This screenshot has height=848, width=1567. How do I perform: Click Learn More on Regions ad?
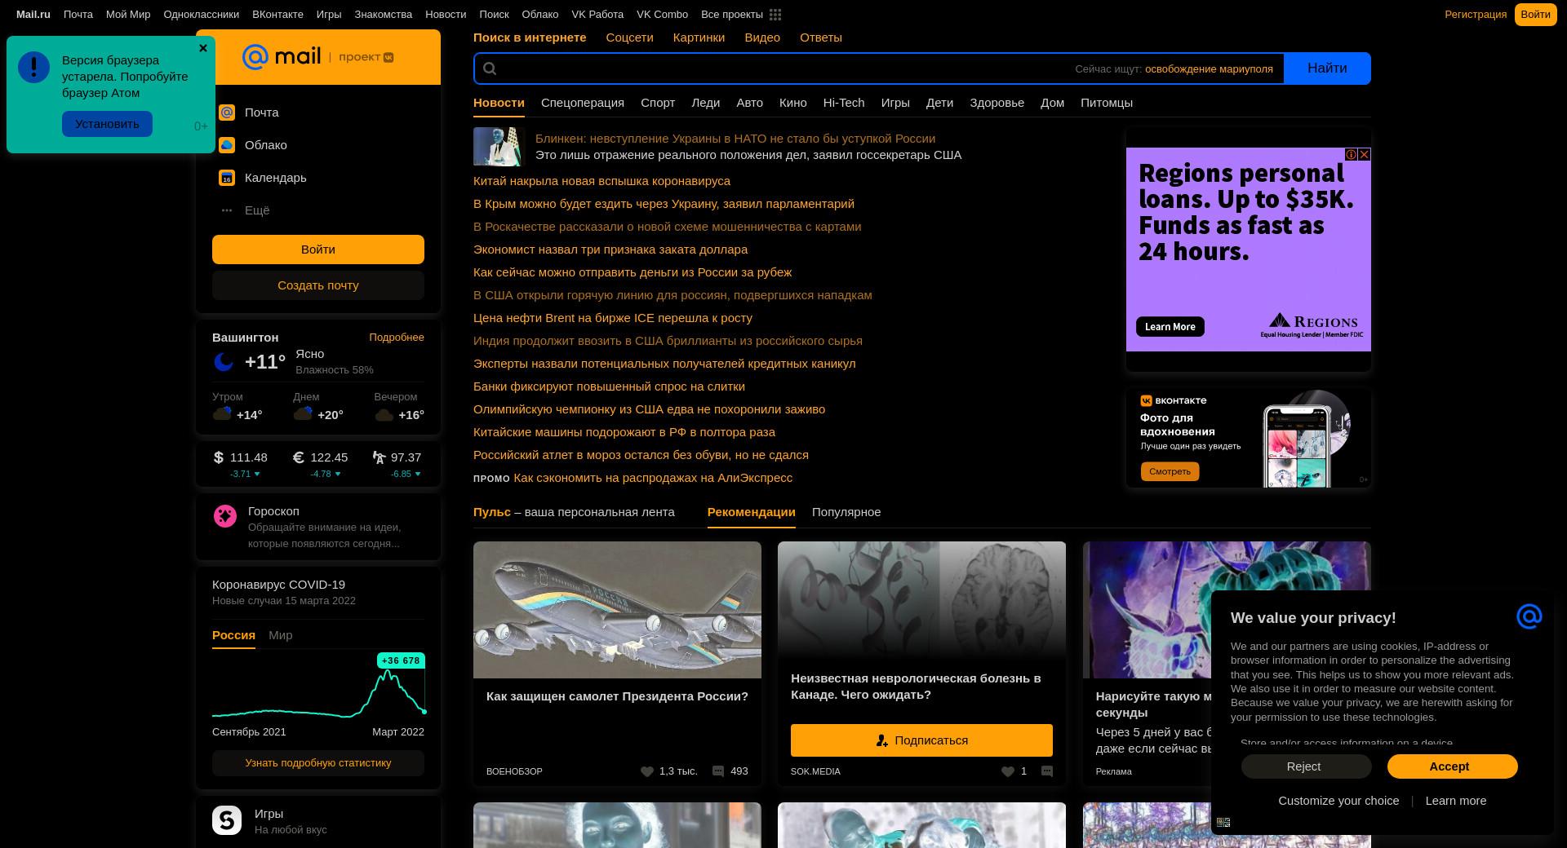point(1170,327)
